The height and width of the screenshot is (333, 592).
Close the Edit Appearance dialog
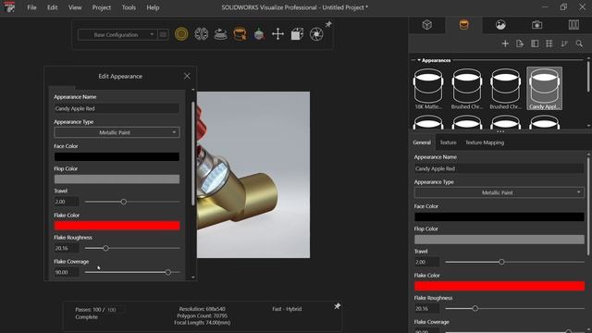coord(187,76)
